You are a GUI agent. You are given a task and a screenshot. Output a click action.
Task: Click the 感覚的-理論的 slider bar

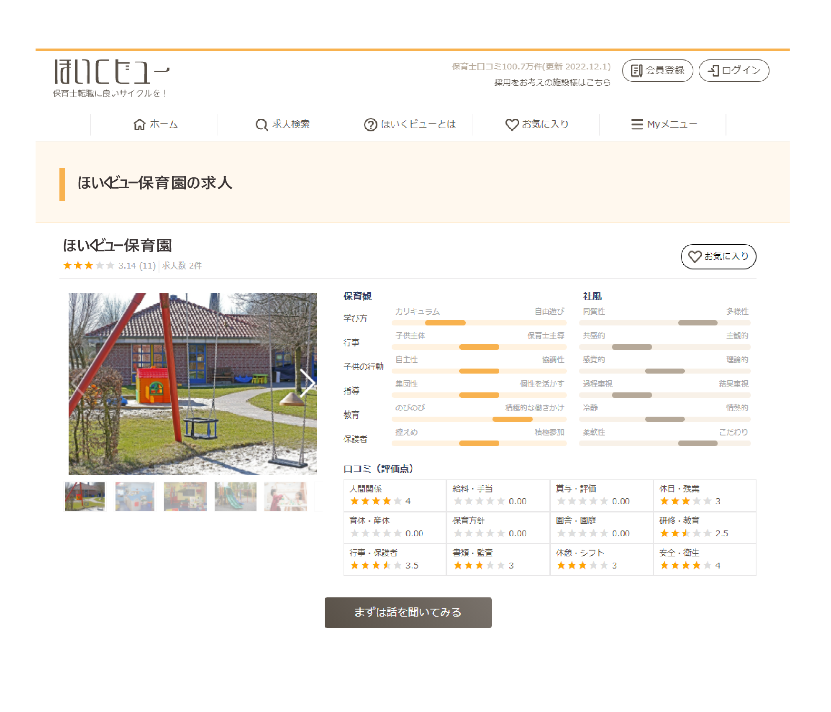click(x=665, y=371)
